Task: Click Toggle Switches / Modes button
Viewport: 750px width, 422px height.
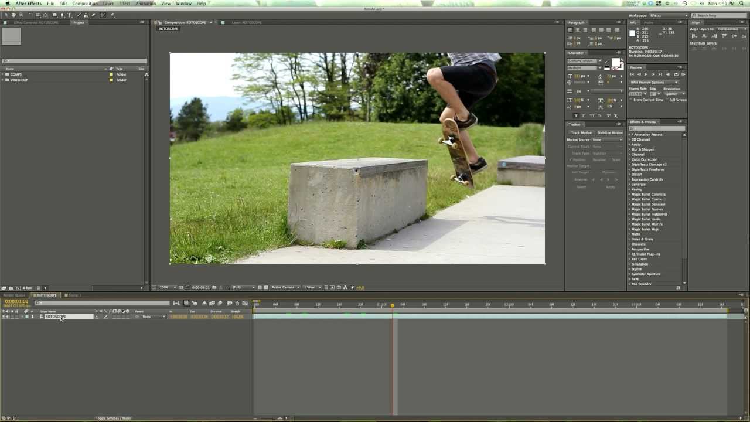Action: pos(114,418)
